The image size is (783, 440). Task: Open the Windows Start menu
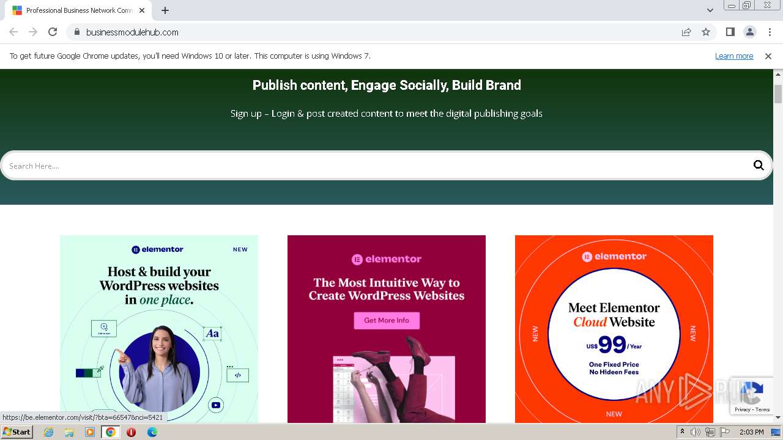point(17,432)
